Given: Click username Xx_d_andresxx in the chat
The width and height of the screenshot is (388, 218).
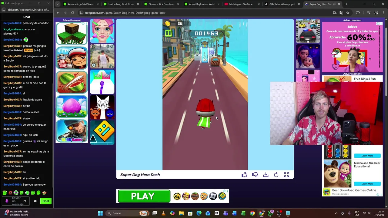Looking at the screenshot, I should [13, 29].
